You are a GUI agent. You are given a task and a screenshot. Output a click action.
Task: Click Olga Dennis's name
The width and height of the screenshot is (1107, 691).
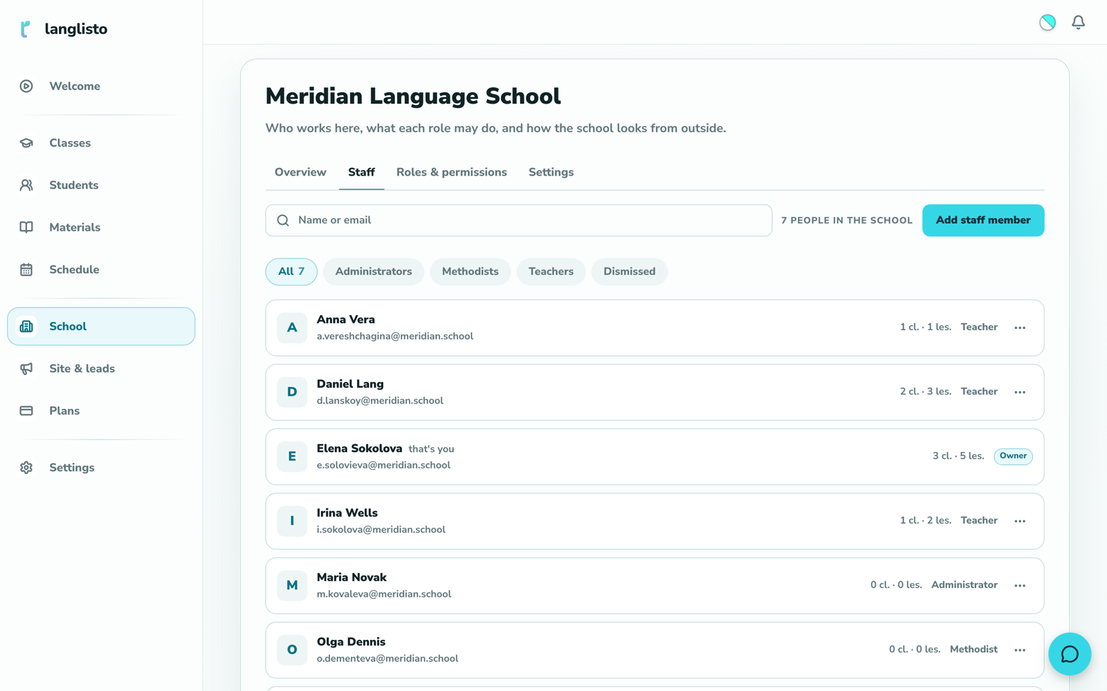point(351,642)
